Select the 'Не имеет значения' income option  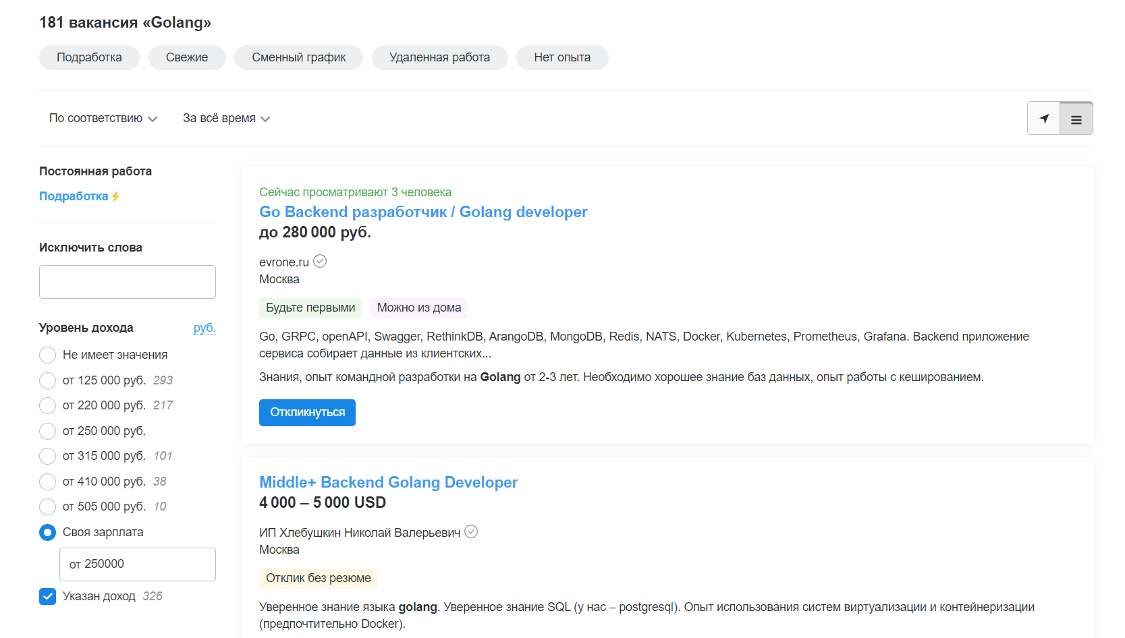tap(47, 355)
